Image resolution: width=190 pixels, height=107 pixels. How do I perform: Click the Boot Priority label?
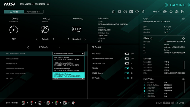click(12, 103)
